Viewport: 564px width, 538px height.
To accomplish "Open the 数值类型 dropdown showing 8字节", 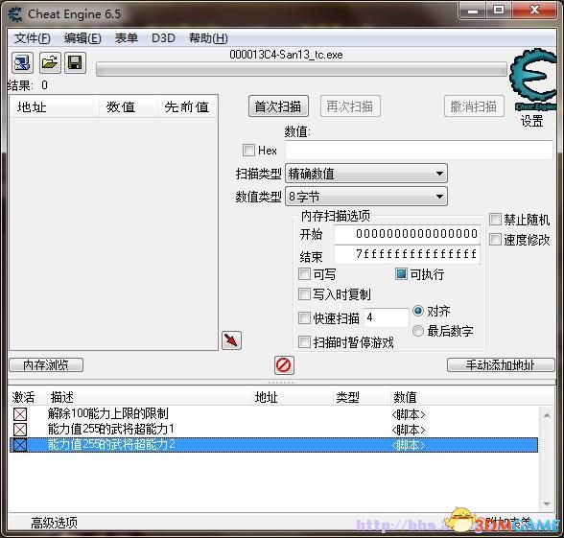I will (x=366, y=197).
